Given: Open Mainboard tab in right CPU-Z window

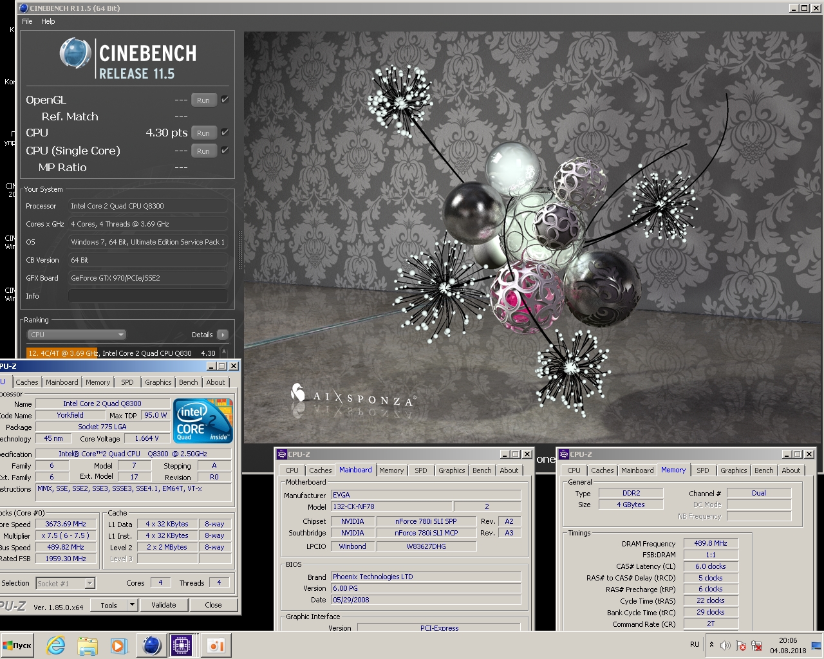Looking at the screenshot, I should (x=637, y=470).
